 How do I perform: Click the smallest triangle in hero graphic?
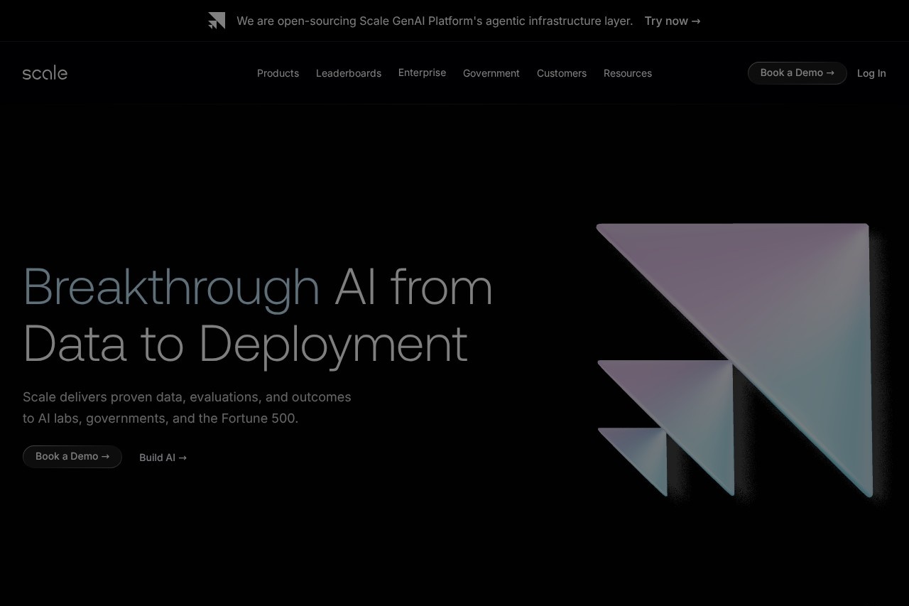(x=643, y=451)
